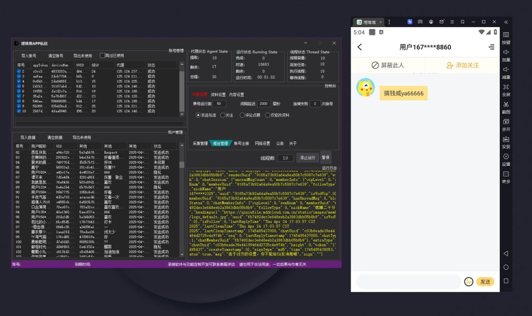Screen dimensions: 532x316
Task: Open emulator 设置 settings icon
Action: [506, 157]
